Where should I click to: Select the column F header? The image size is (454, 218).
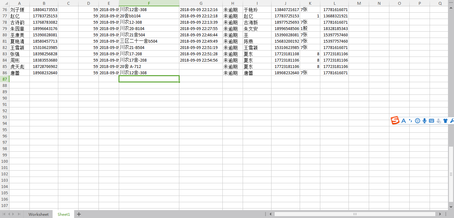pyautogui.click(x=149, y=3)
